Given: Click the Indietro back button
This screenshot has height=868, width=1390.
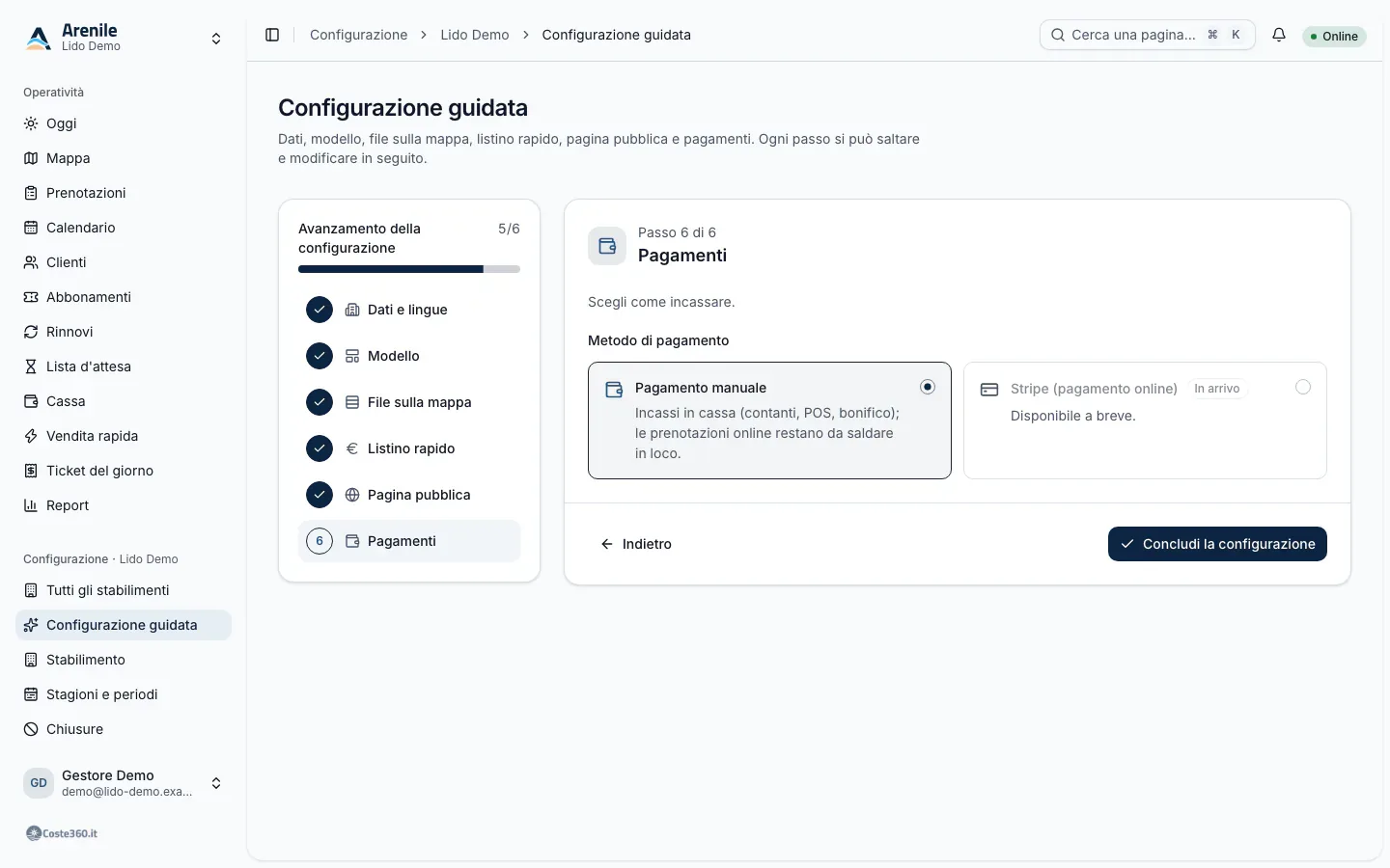Looking at the screenshot, I should 636,544.
